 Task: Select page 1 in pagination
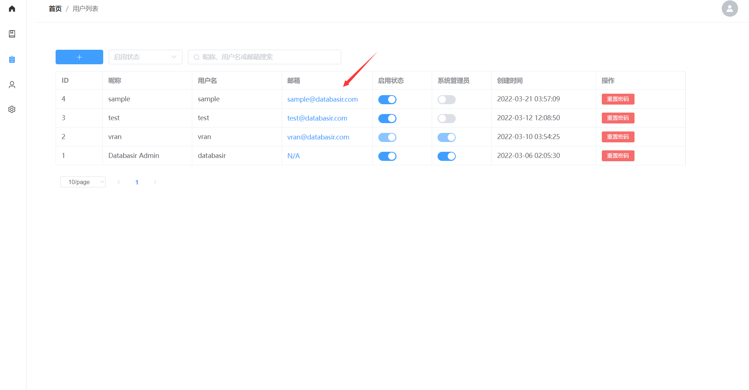tap(137, 182)
